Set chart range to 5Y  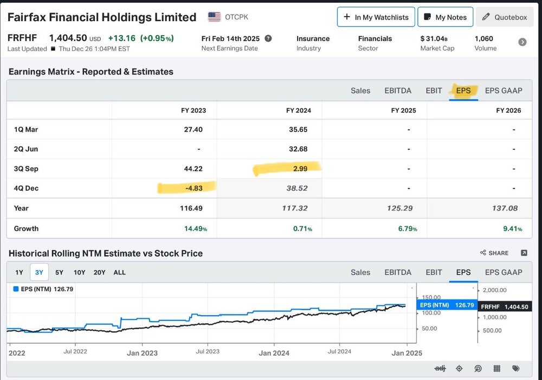click(x=59, y=272)
